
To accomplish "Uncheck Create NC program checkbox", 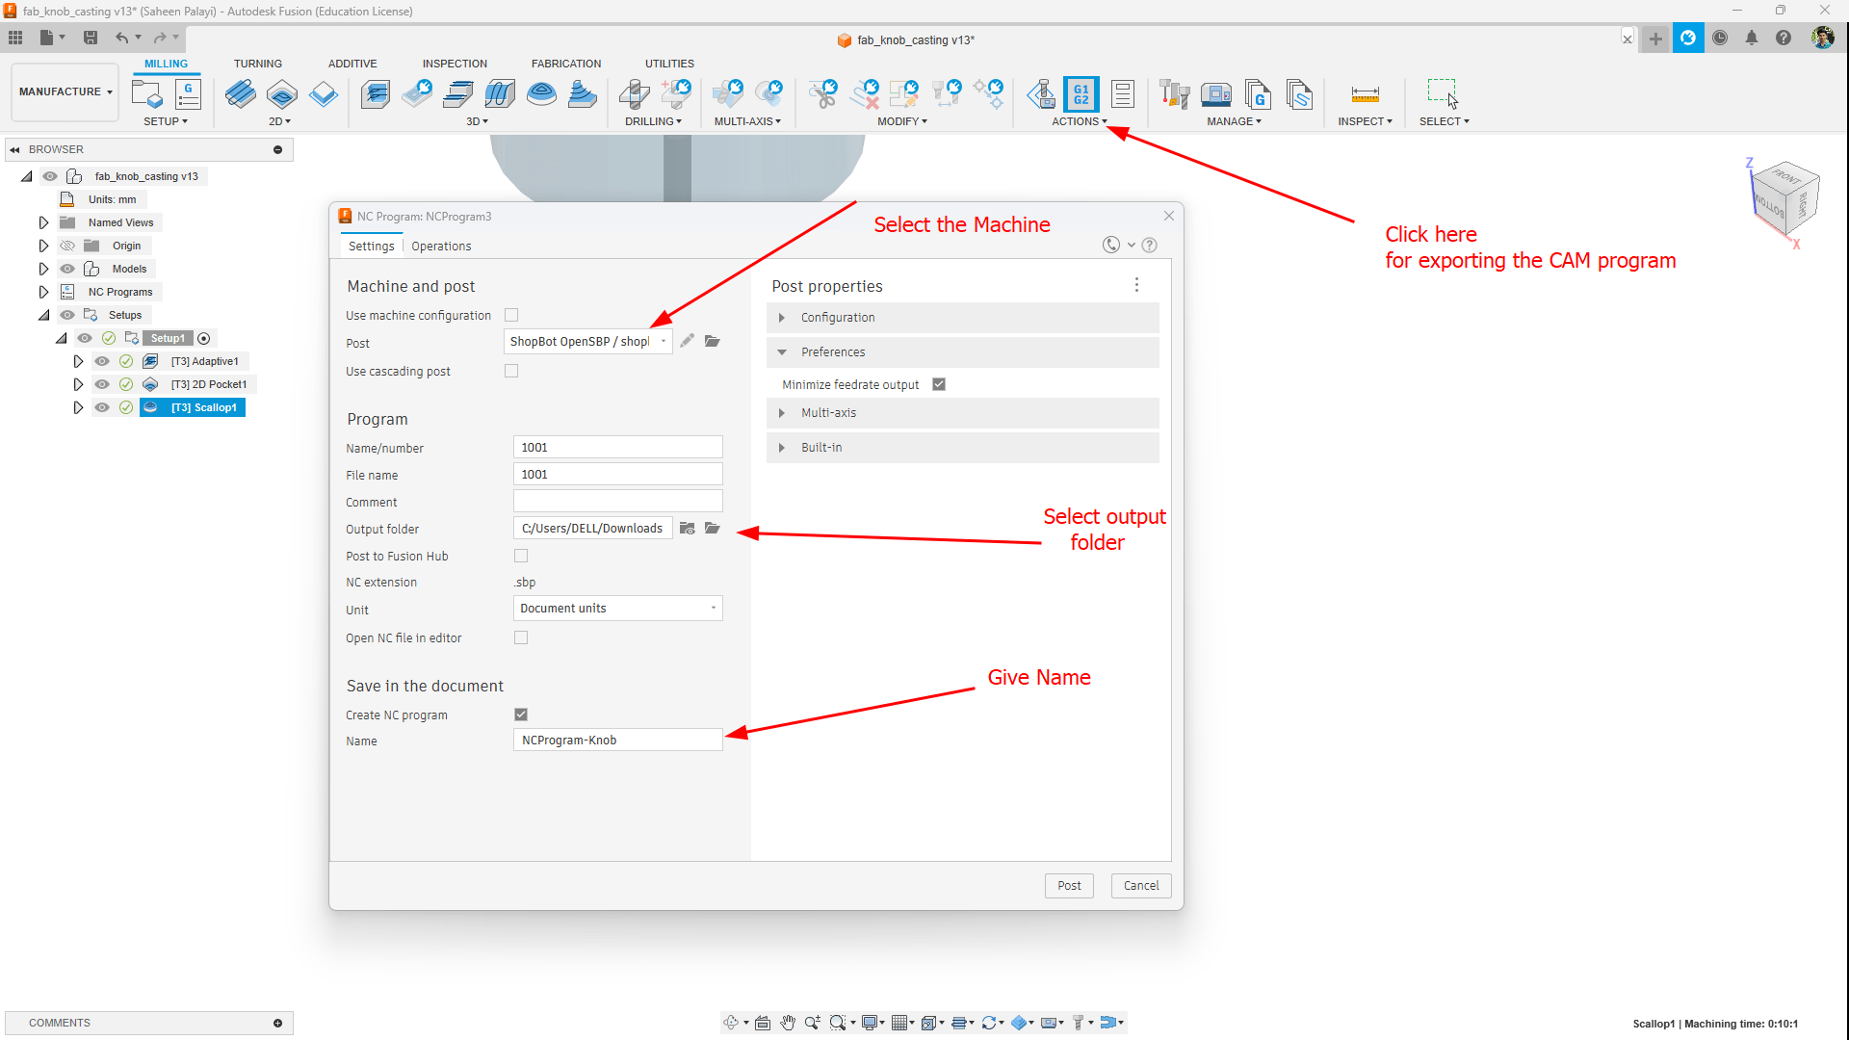I will pos(521,715).
